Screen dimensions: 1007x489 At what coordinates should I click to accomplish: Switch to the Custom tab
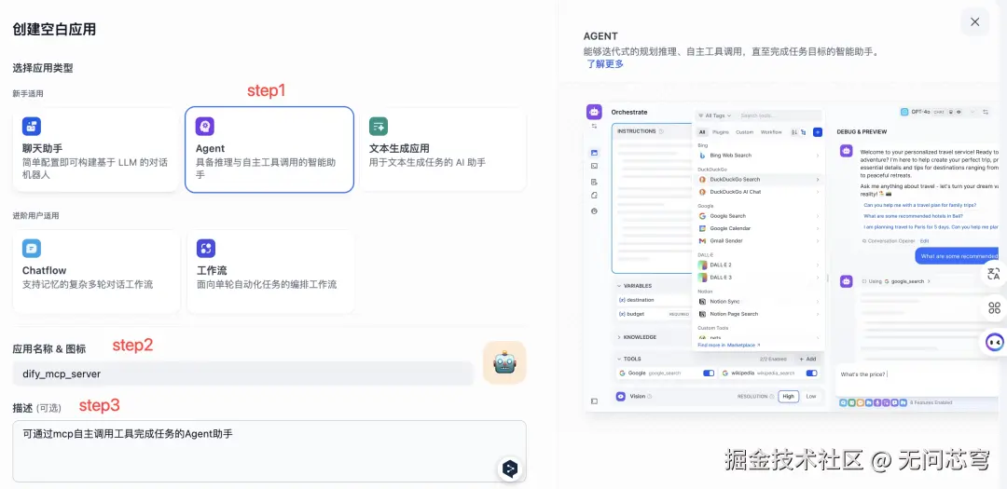[x=744, y=132]
